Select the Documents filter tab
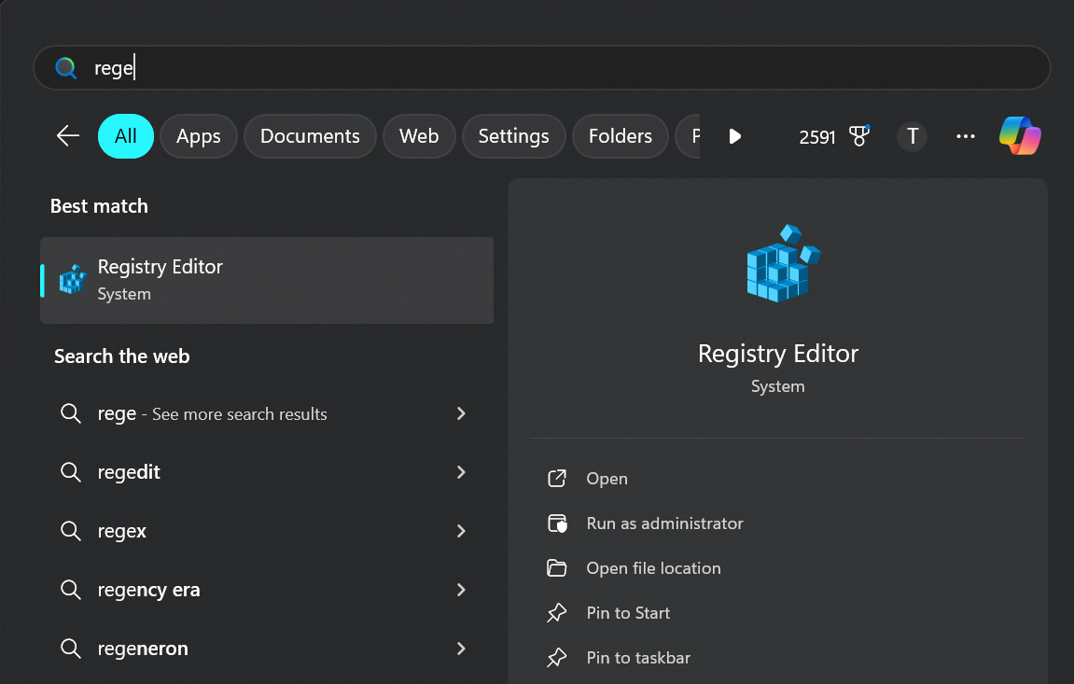The height and width of the screenshot is (684, 1074). 310,136
